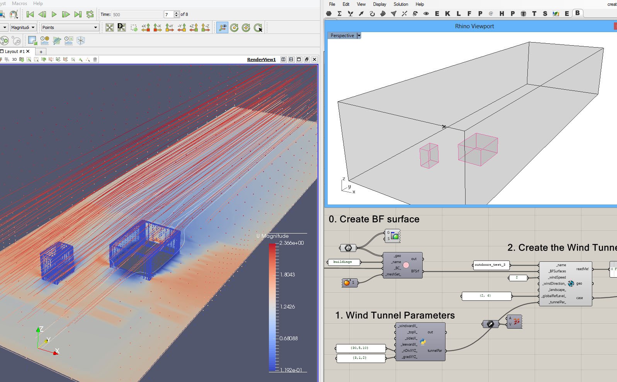Open Grasshopper File menu

tap(332, 4)
